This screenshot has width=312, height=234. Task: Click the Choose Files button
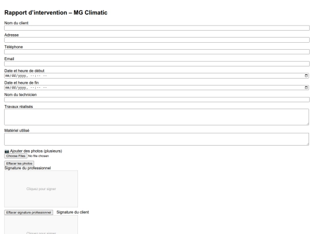pyautogui.click(x=16, y=156)
